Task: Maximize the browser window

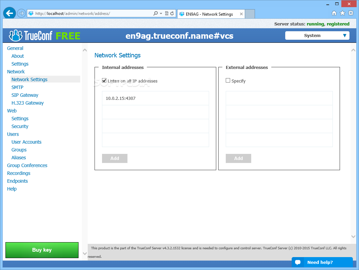Action: [x=337, y=4]
